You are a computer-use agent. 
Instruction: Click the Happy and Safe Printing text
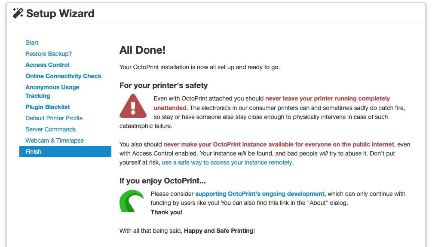[218, 231]
